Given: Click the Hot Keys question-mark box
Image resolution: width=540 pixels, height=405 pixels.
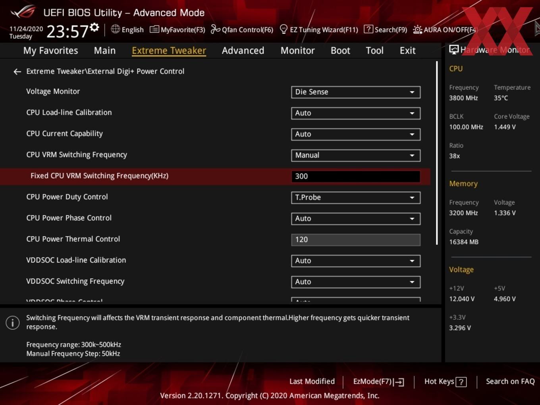Looking at the screenshot, I should coord(461,382).
